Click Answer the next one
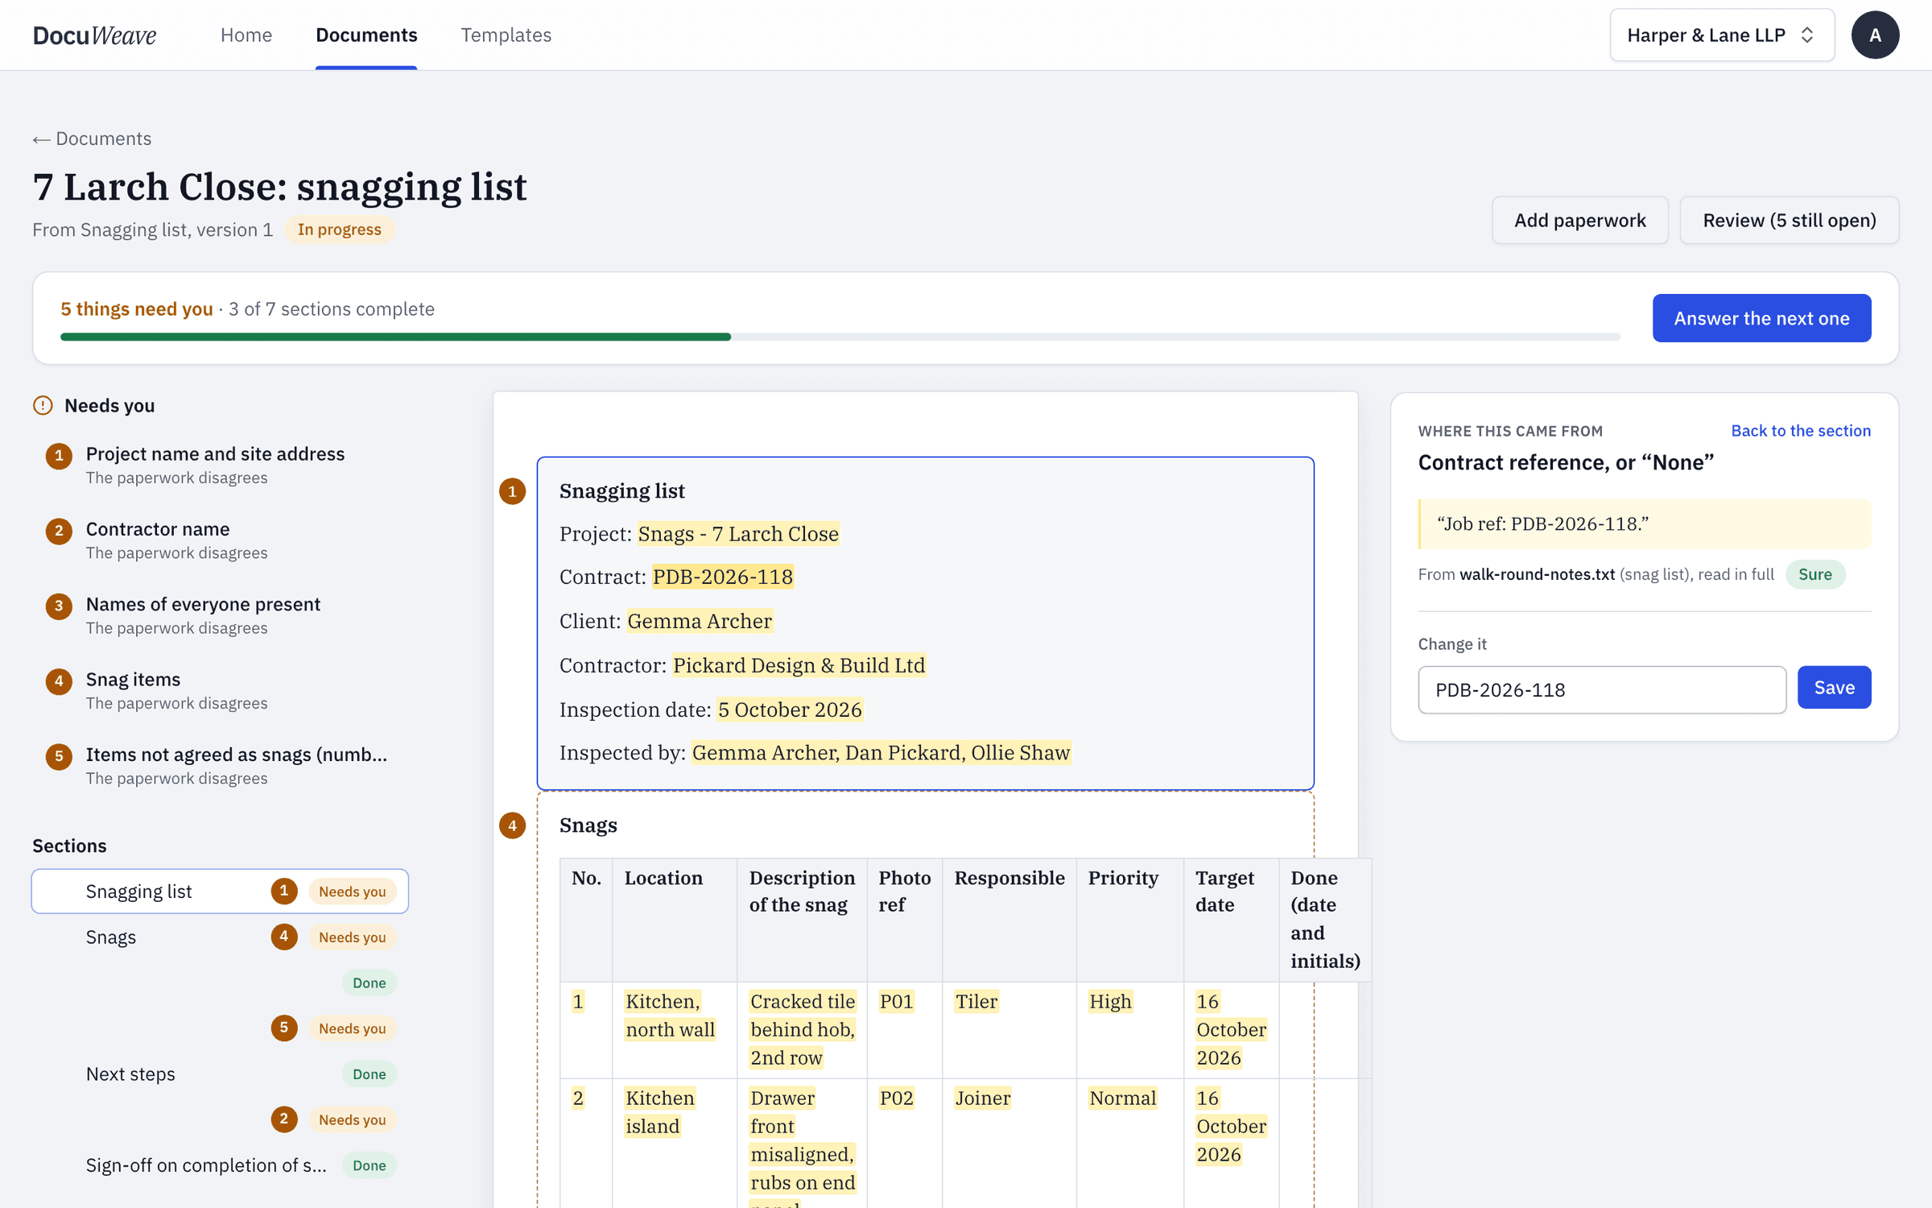 coord(1761,318)
